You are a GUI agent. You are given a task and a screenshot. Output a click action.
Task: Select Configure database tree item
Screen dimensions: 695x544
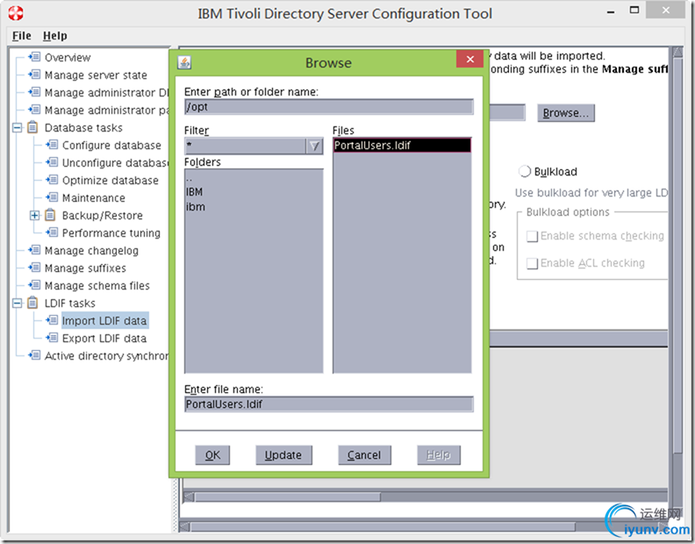[x=111, y=146]
